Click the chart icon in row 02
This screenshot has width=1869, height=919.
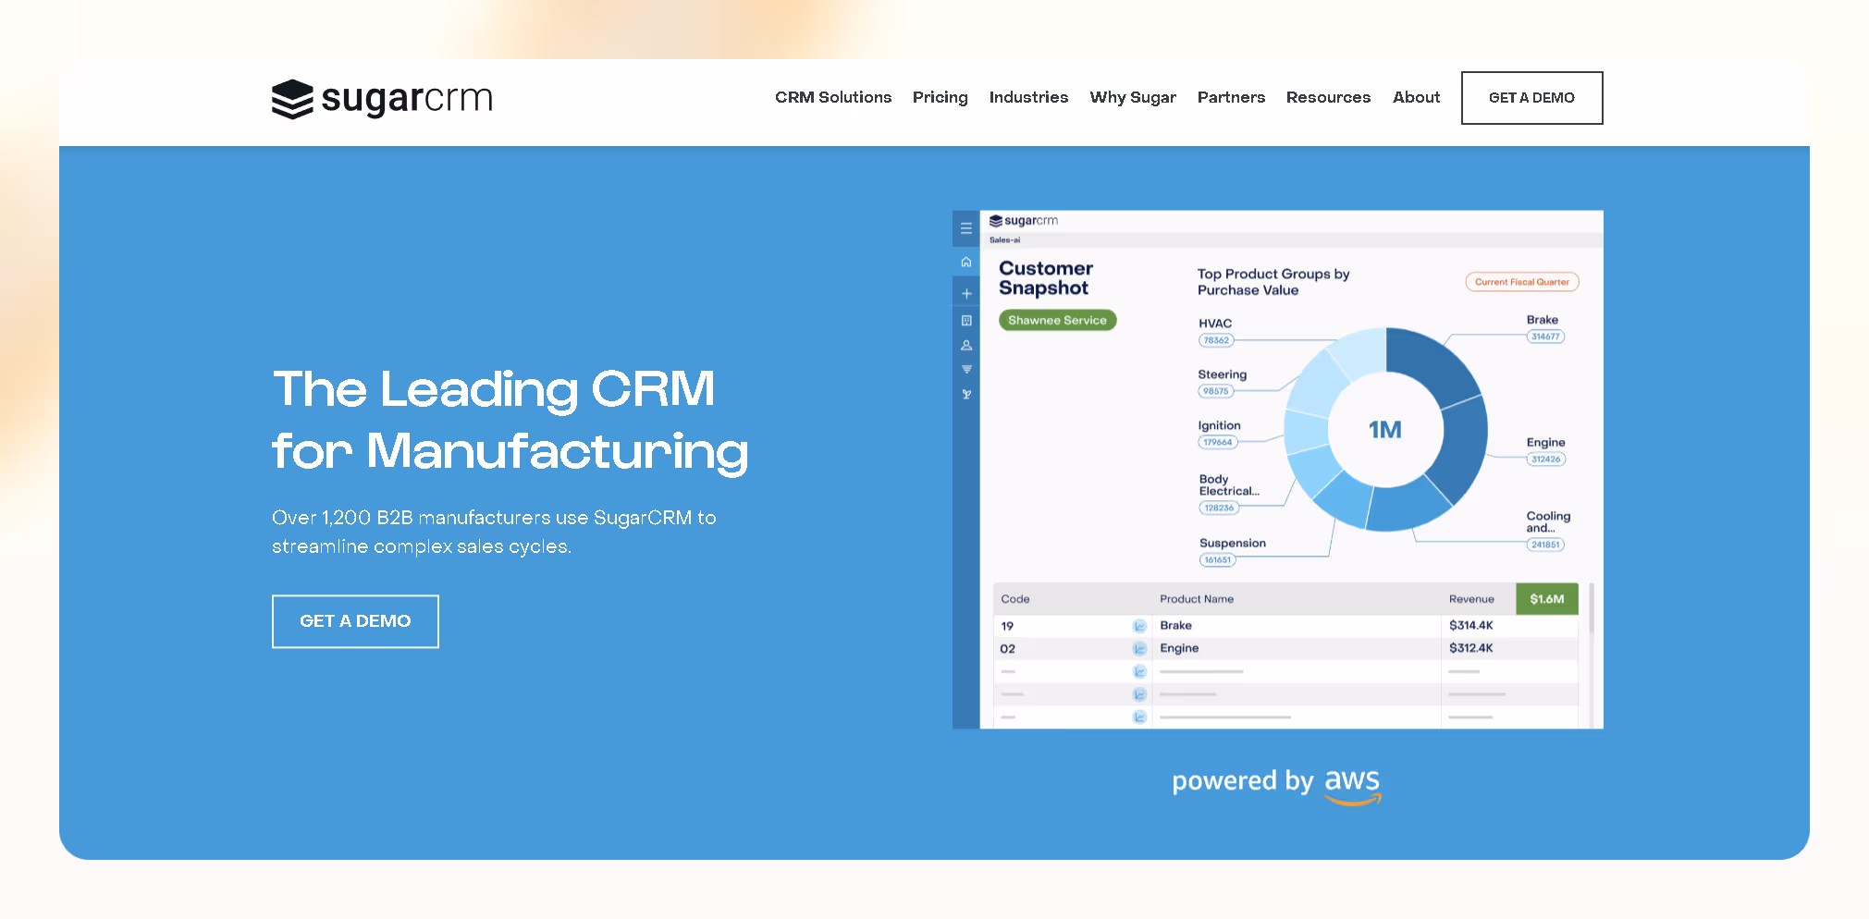1139,649
